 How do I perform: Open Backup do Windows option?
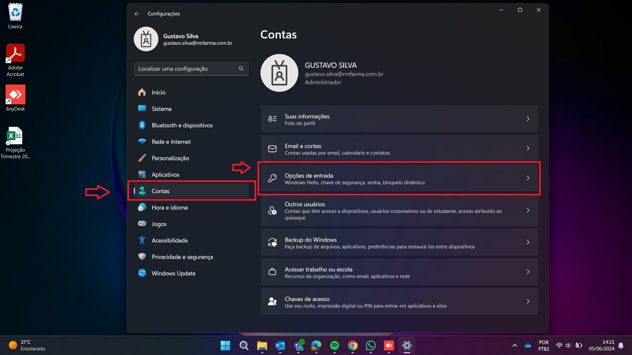point(399,242)
